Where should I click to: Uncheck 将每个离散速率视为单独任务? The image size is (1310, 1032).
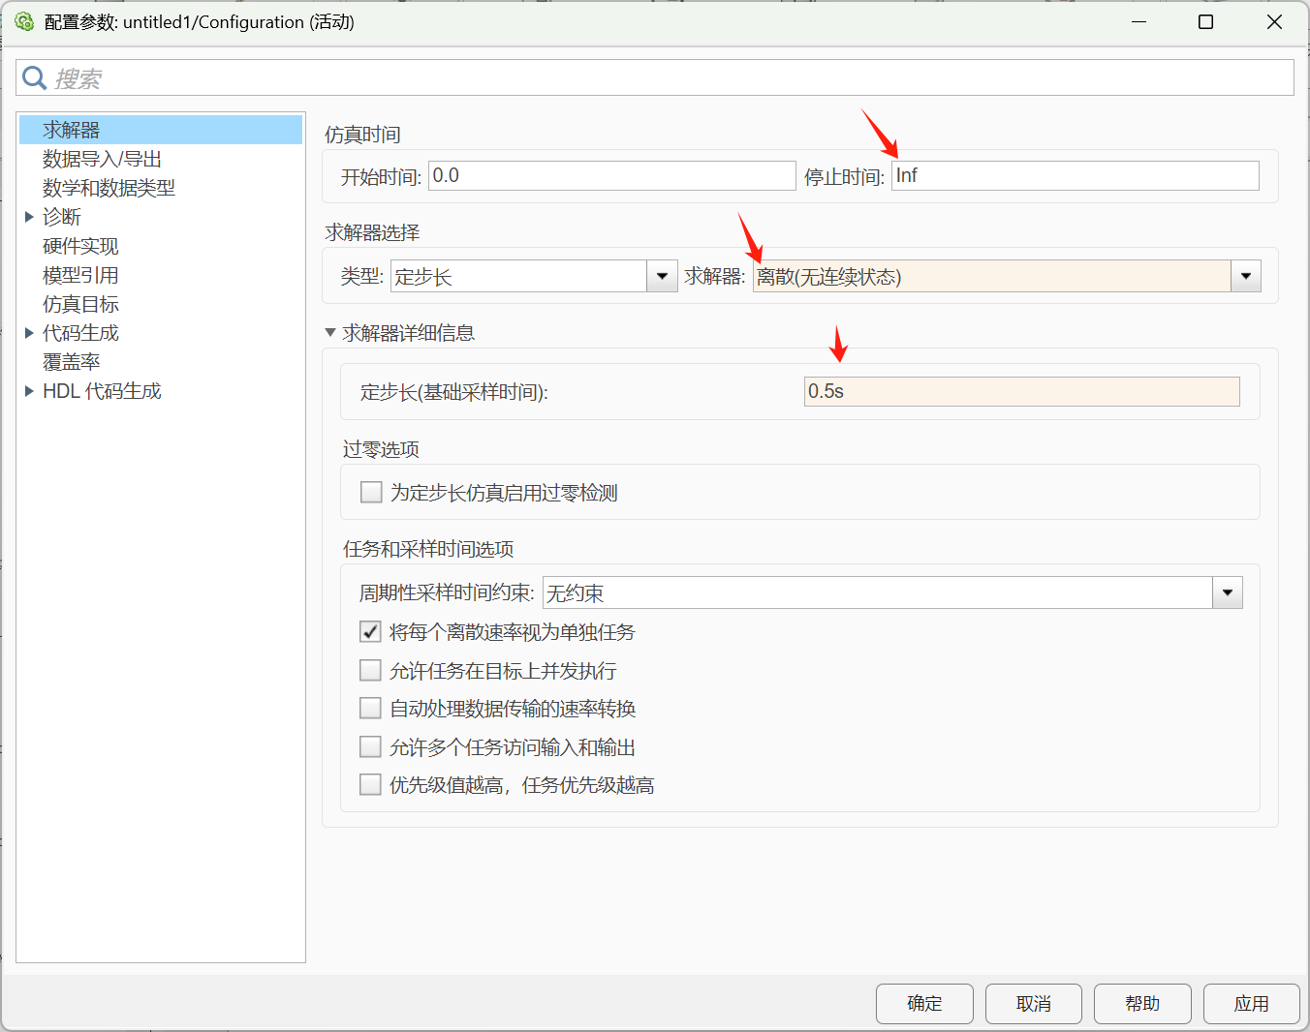[x=370, y=631]
